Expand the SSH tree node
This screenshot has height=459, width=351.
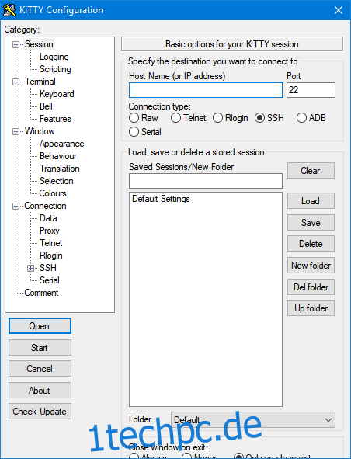(31, 268)
